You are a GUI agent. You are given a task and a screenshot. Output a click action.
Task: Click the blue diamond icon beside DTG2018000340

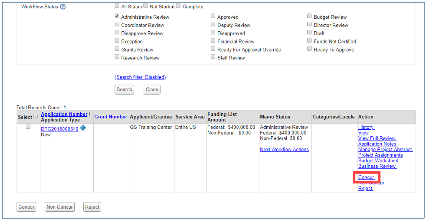[x=83, y=128]
